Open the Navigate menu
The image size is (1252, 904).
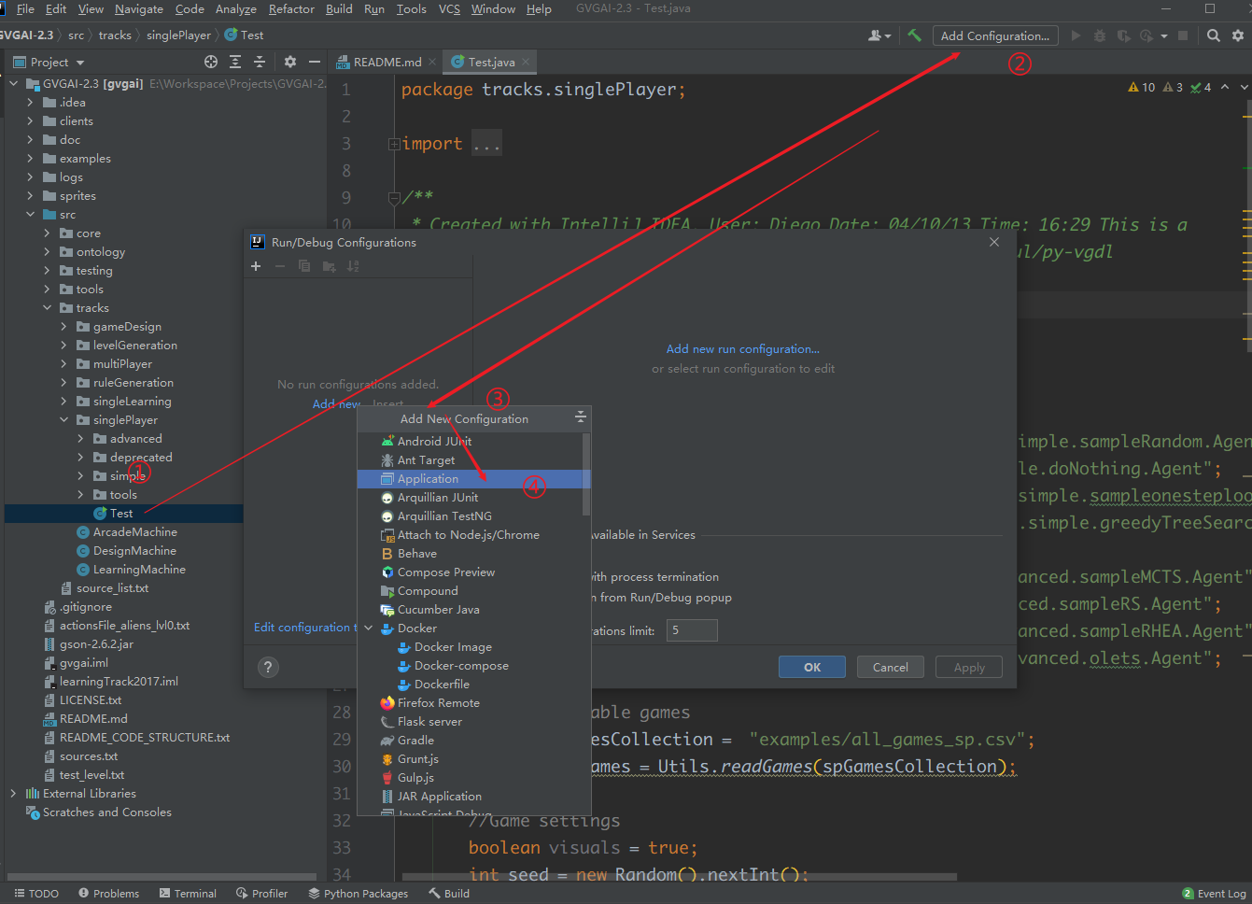[x=139, y=8]
